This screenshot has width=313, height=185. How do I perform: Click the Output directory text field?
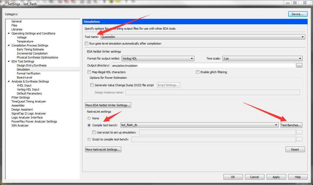(203, 65)
